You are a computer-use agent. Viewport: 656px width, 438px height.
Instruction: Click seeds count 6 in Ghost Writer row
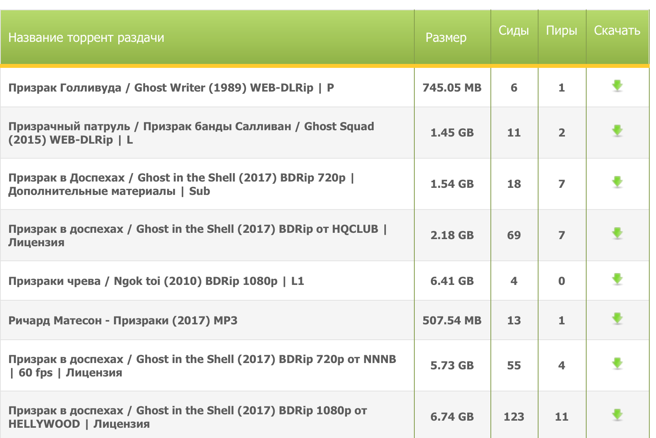tap(514, 88)
